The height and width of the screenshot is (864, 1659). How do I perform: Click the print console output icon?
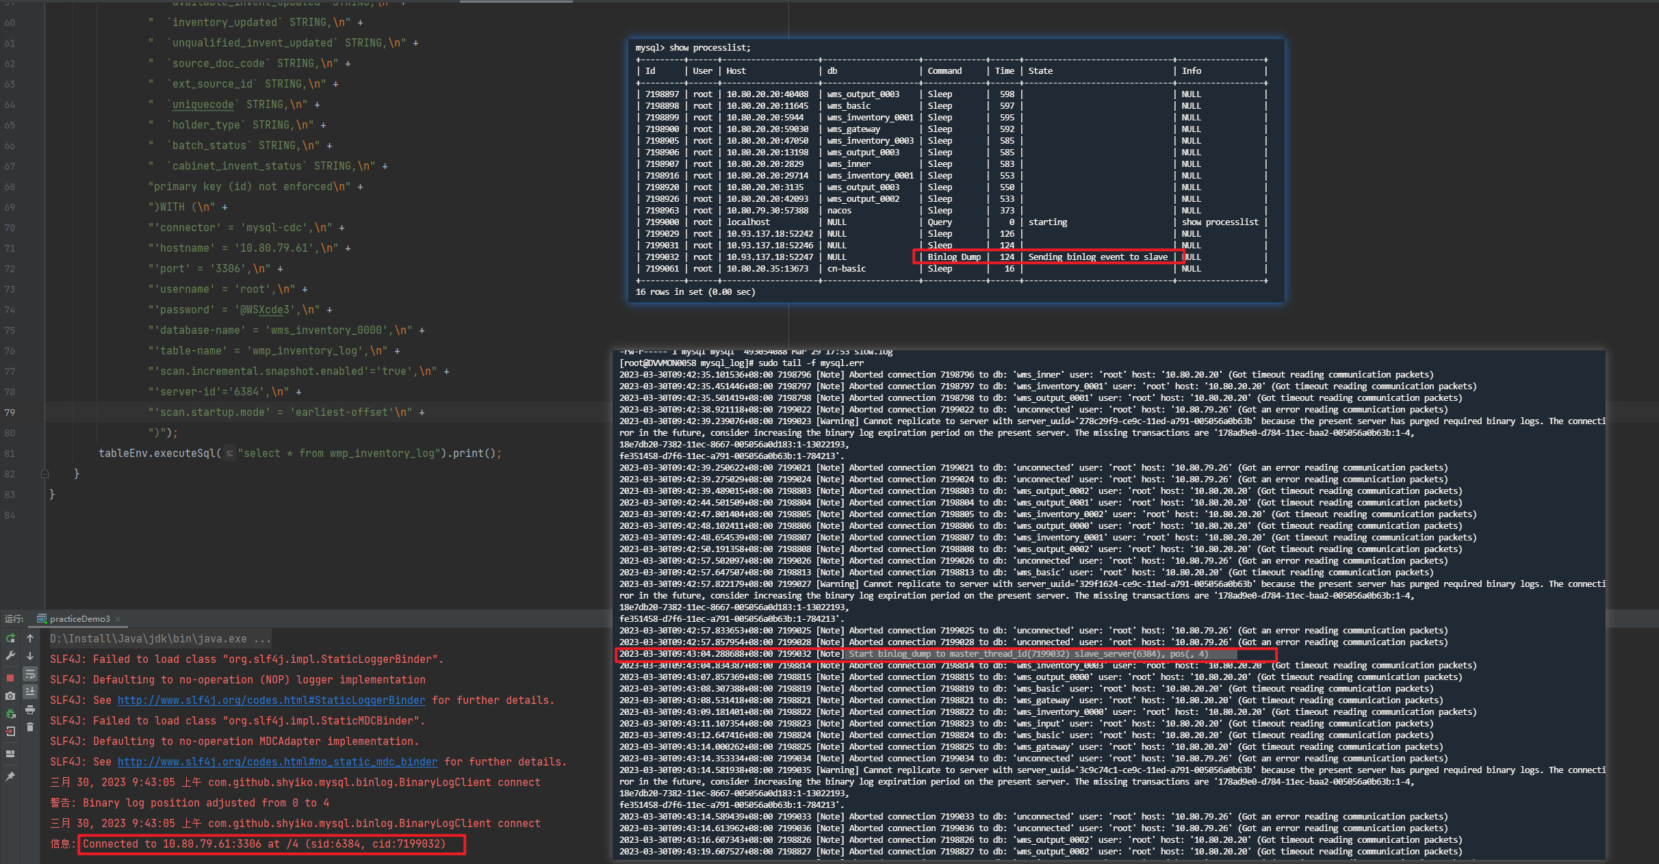click(x=30, y=710)
